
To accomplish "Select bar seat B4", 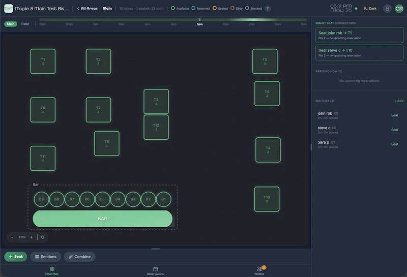I will (118, 199).
